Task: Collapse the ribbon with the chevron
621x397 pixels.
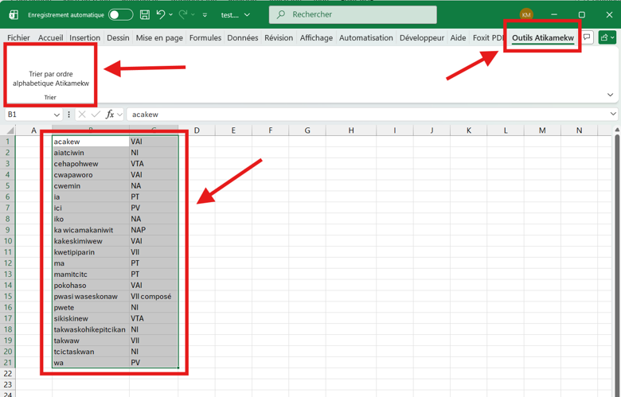Action: pos(610,95)
